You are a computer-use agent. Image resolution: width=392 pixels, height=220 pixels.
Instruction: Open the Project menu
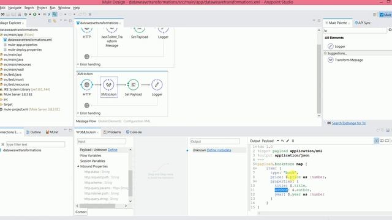click(x=42, y=8)
